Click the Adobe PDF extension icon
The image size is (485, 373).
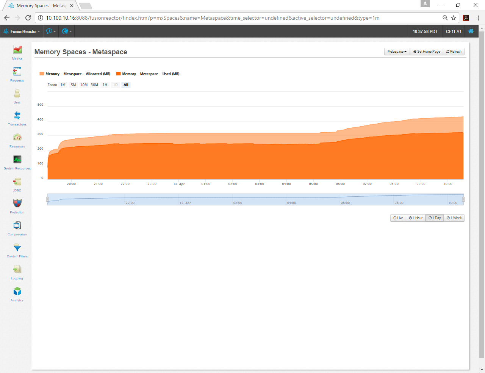(x=466, y=18)
